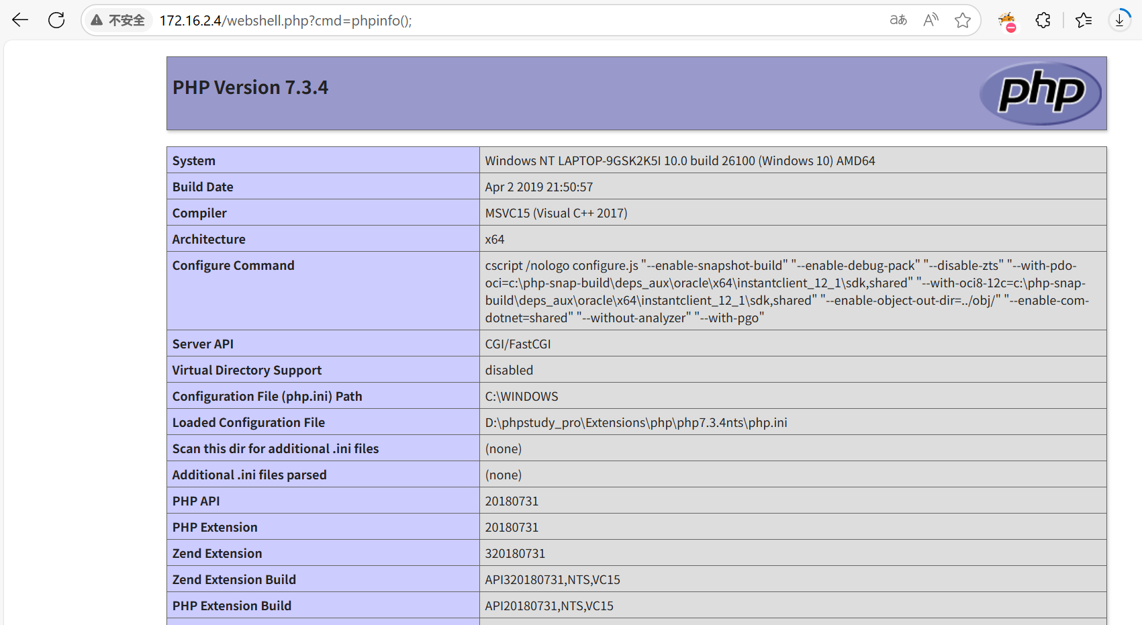Click the PHP logo image

pos(1041,93)
